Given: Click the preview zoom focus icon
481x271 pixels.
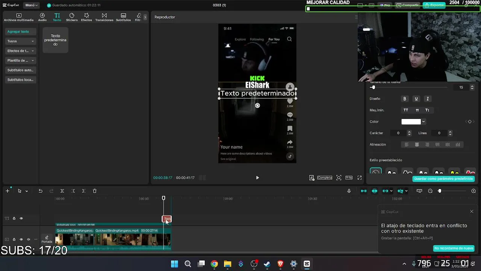Looking at the screenshot, I should [339, 178].
